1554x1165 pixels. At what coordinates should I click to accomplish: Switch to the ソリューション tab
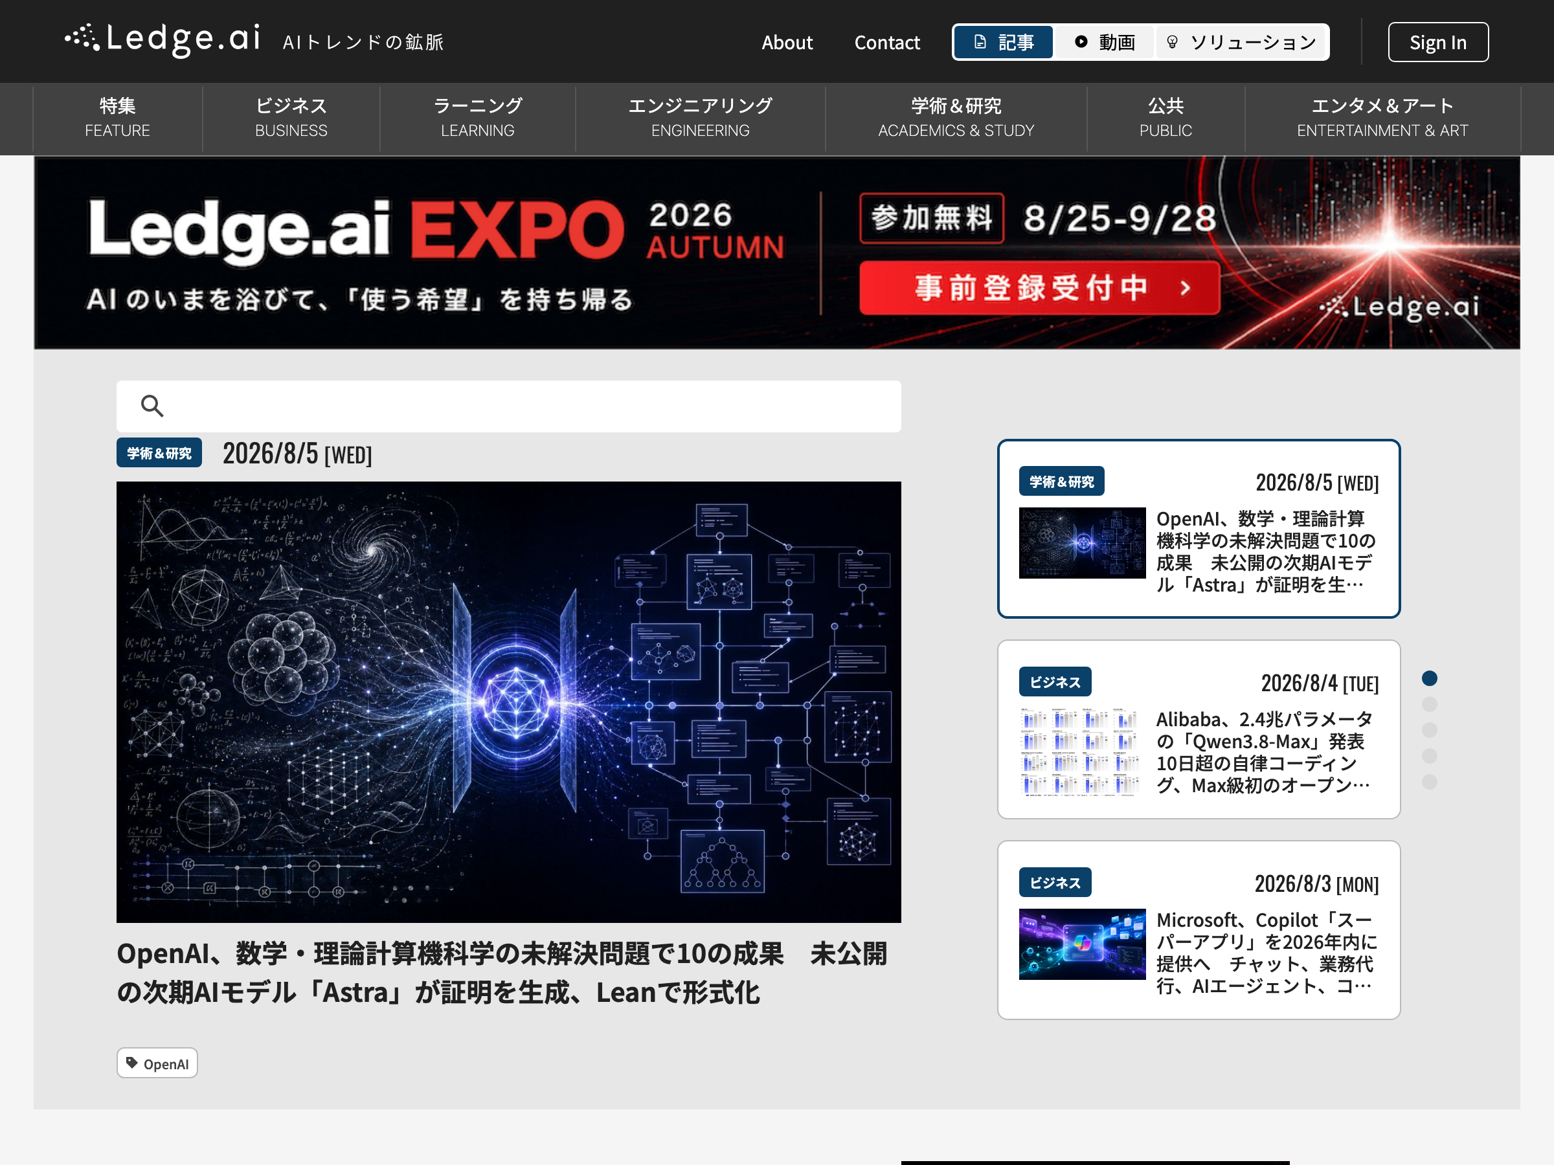coord(1241,42)
